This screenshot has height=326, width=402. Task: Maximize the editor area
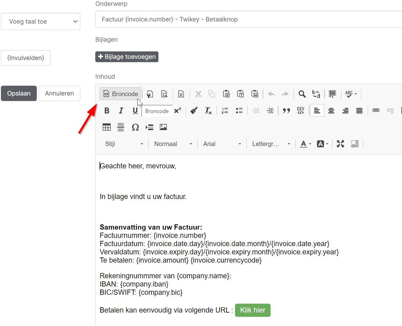click(x=340, y=144)
